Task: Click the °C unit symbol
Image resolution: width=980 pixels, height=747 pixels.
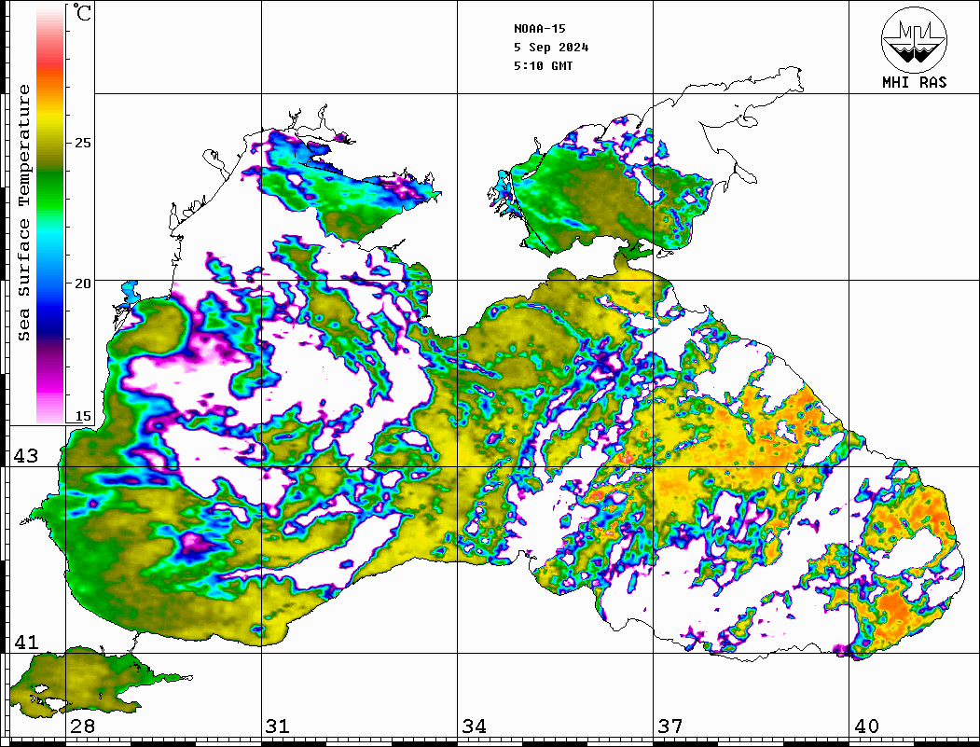Action: 82,12
